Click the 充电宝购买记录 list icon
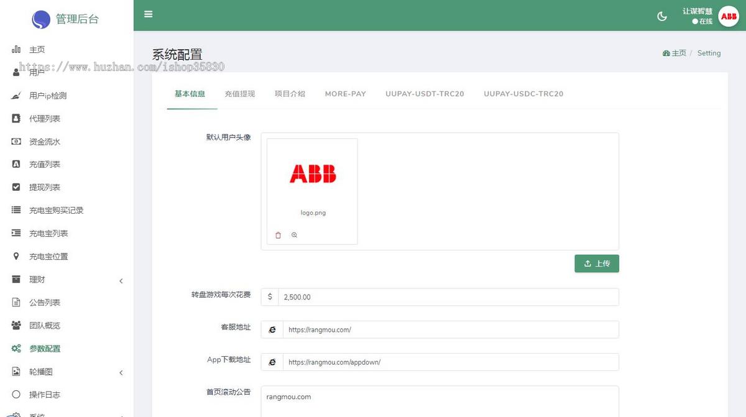 point(16,210)
